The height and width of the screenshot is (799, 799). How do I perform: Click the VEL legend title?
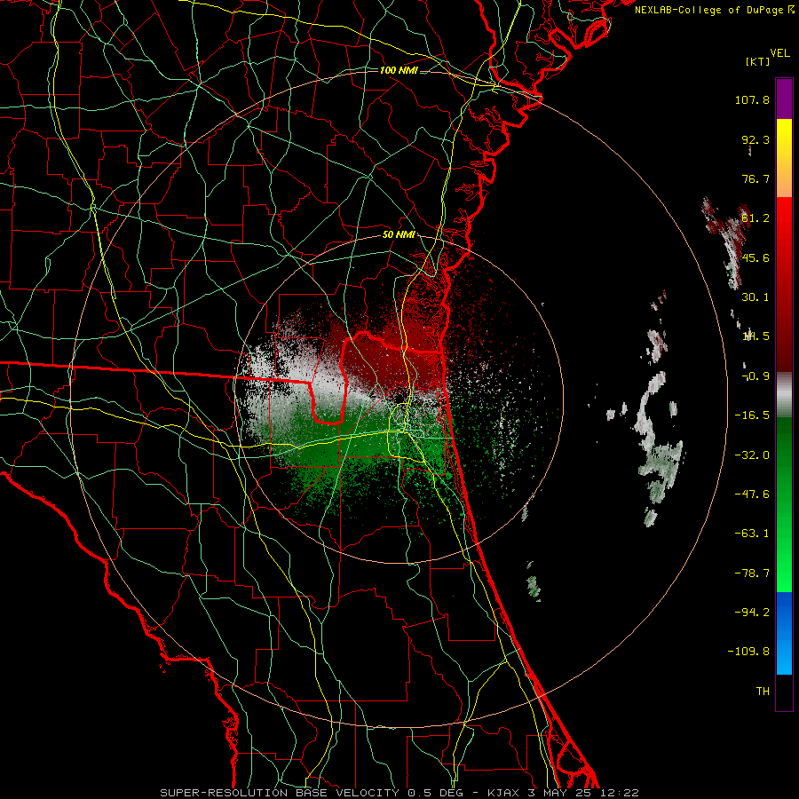point(780,53)
